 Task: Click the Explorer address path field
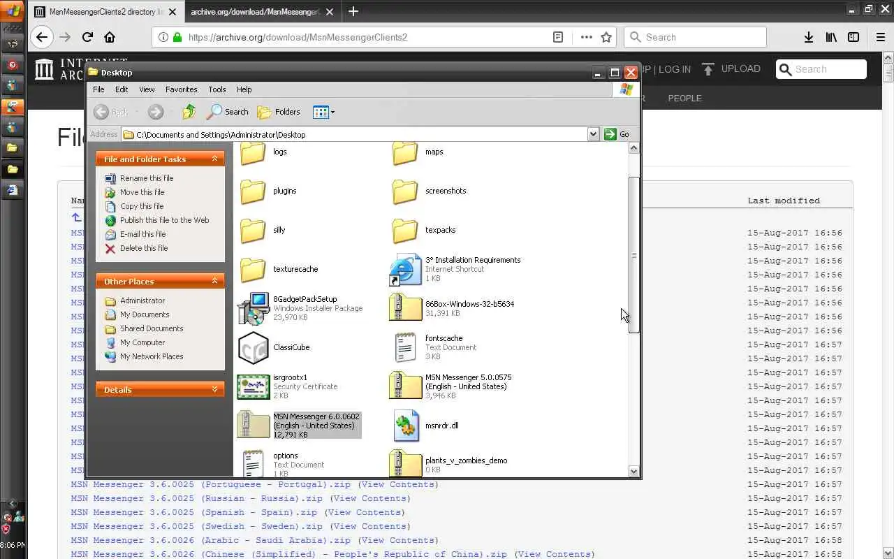[x=354, y=134]
